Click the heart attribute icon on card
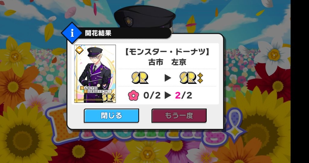The height and width of the screenshot is (163, 309). [79, 50]
